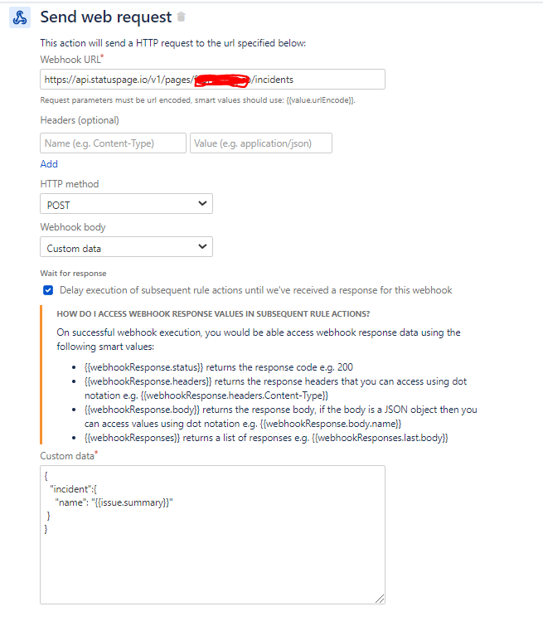Click the Custom data textarea resize handle
The image size is (543, 621).
(x=380, y=599)
